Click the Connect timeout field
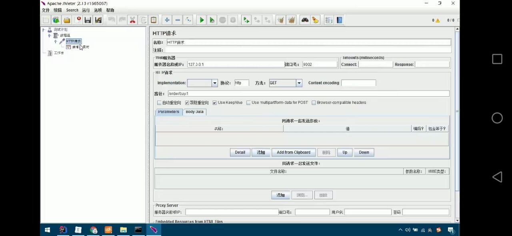The image size is (512, 236). 376,64
